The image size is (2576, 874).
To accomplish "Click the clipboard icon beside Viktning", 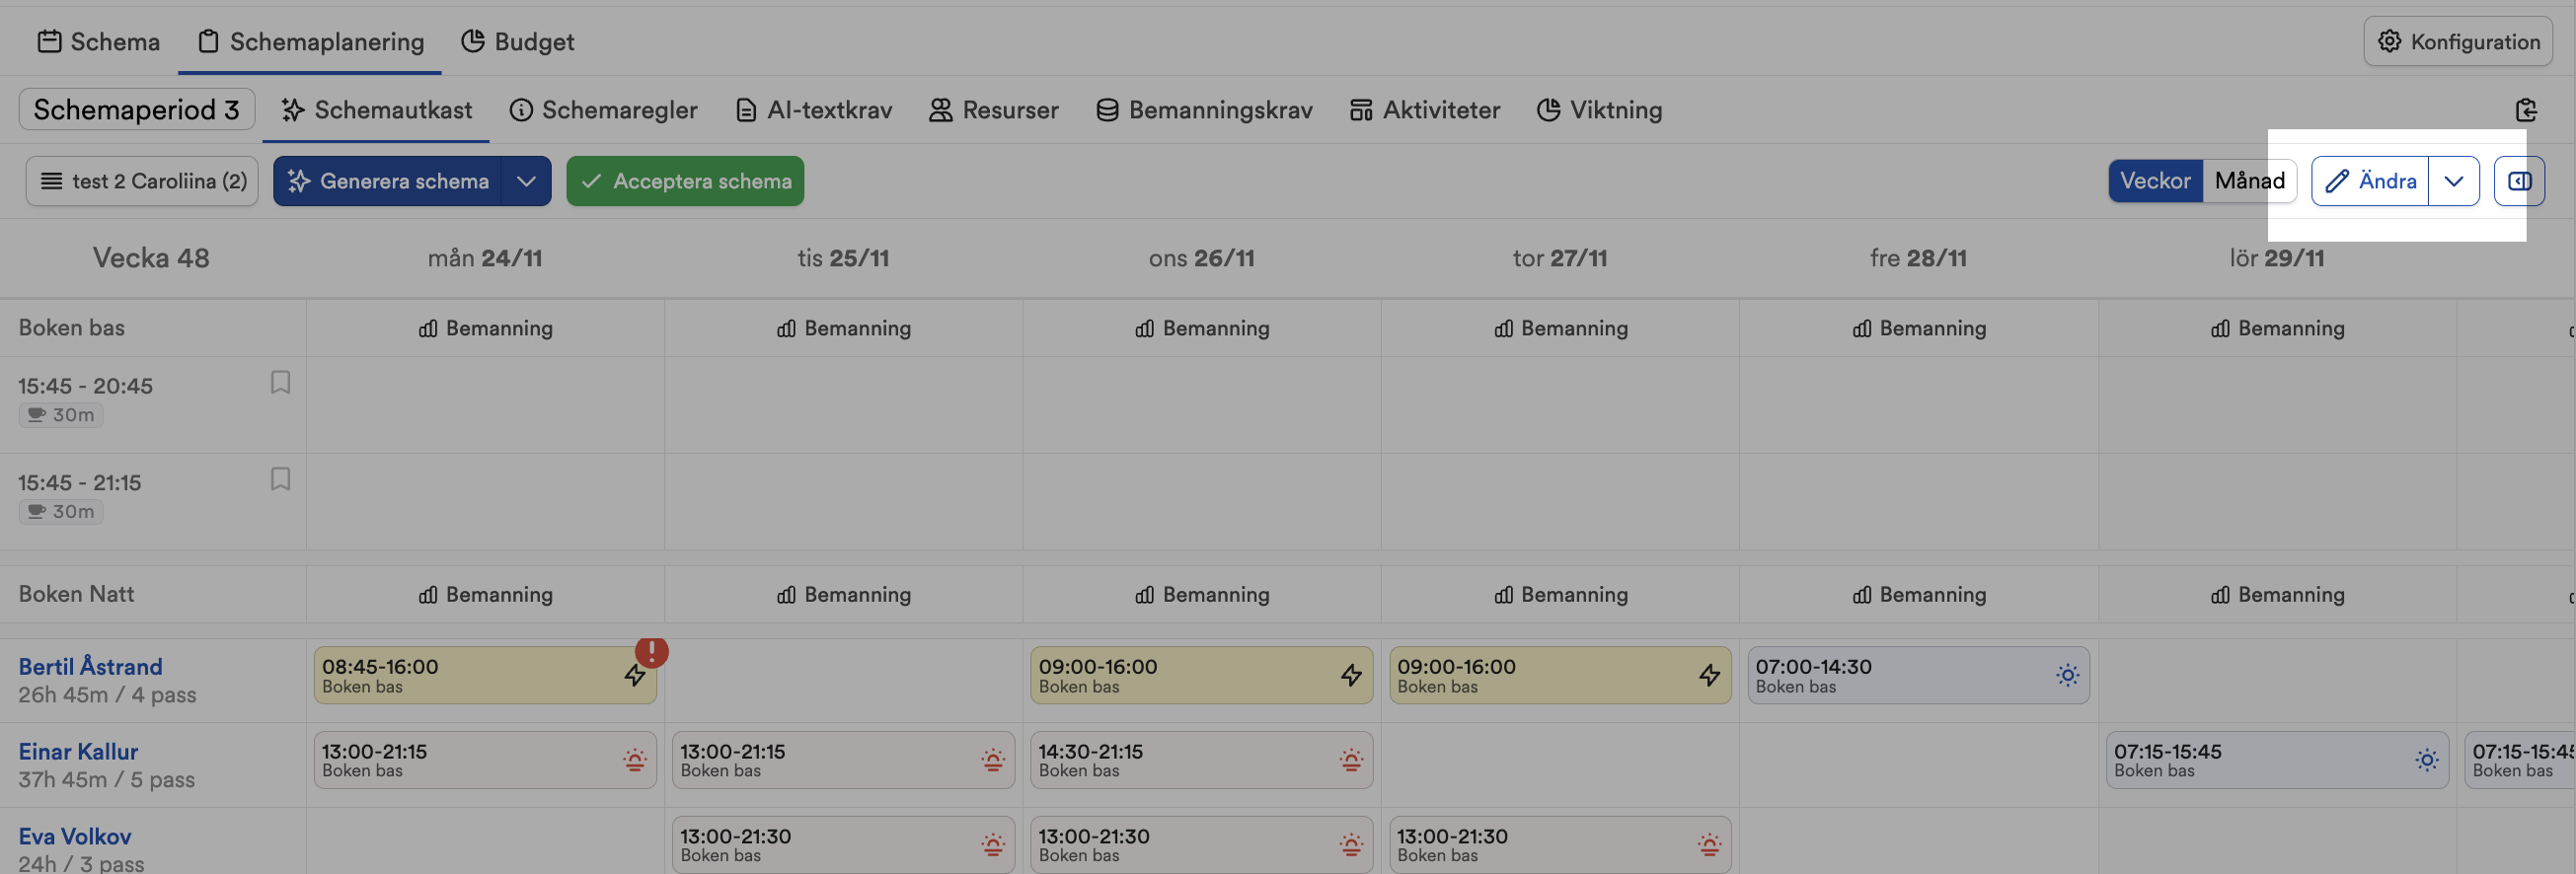I will pos(2525,109).
